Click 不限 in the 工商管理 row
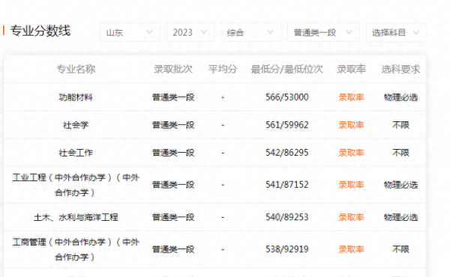450x277 pixels. tap(400, 249)
